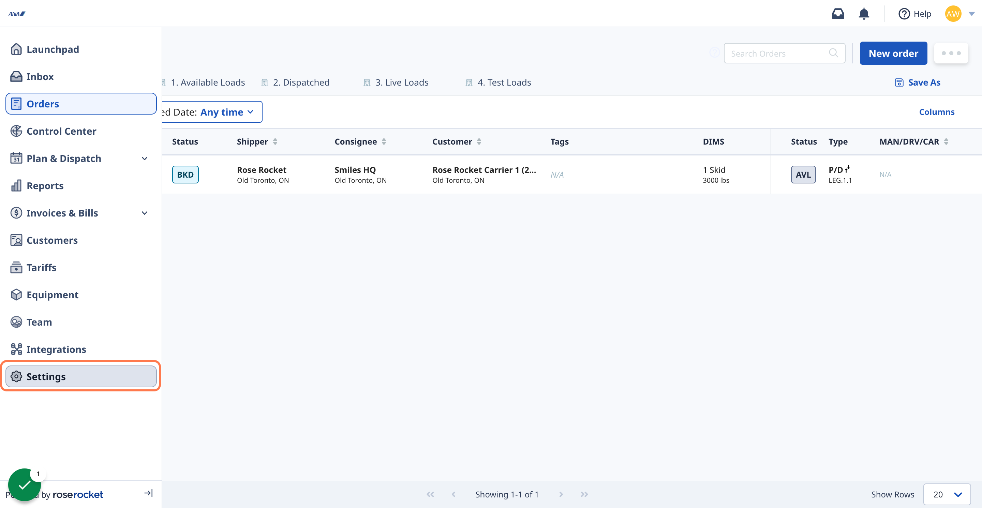Go to first page of results
Screen dimensions: 982x508
[430, 494]
